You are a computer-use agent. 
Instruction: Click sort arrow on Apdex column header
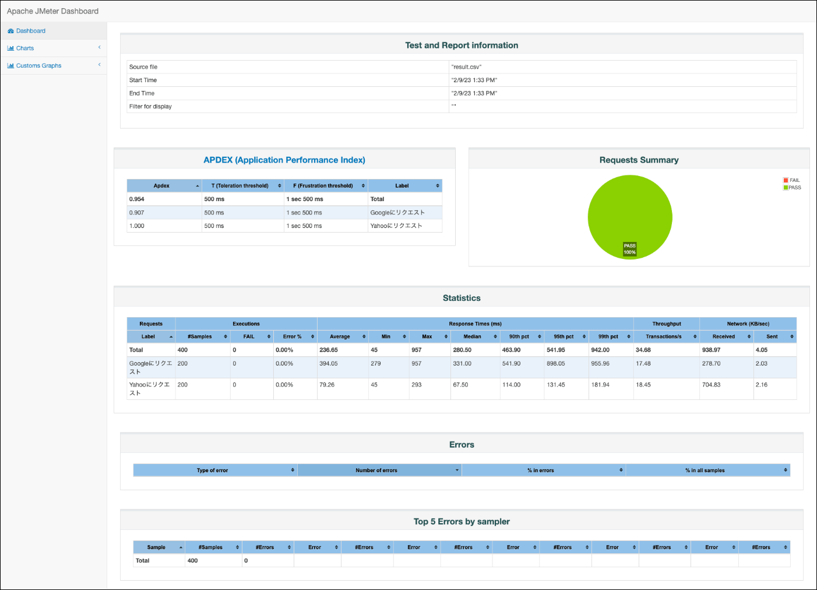tap(198, 186)
